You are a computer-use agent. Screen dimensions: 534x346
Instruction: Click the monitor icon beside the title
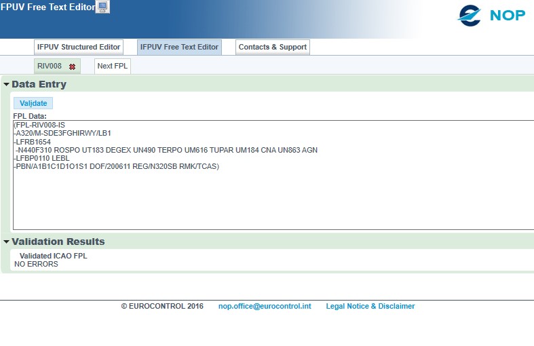coord(102,7)
